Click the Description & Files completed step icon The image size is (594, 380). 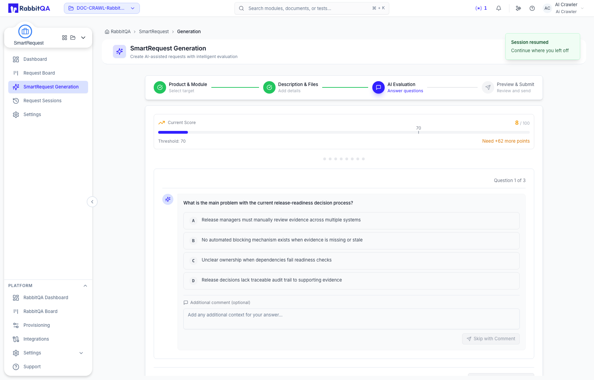(269, 87)
